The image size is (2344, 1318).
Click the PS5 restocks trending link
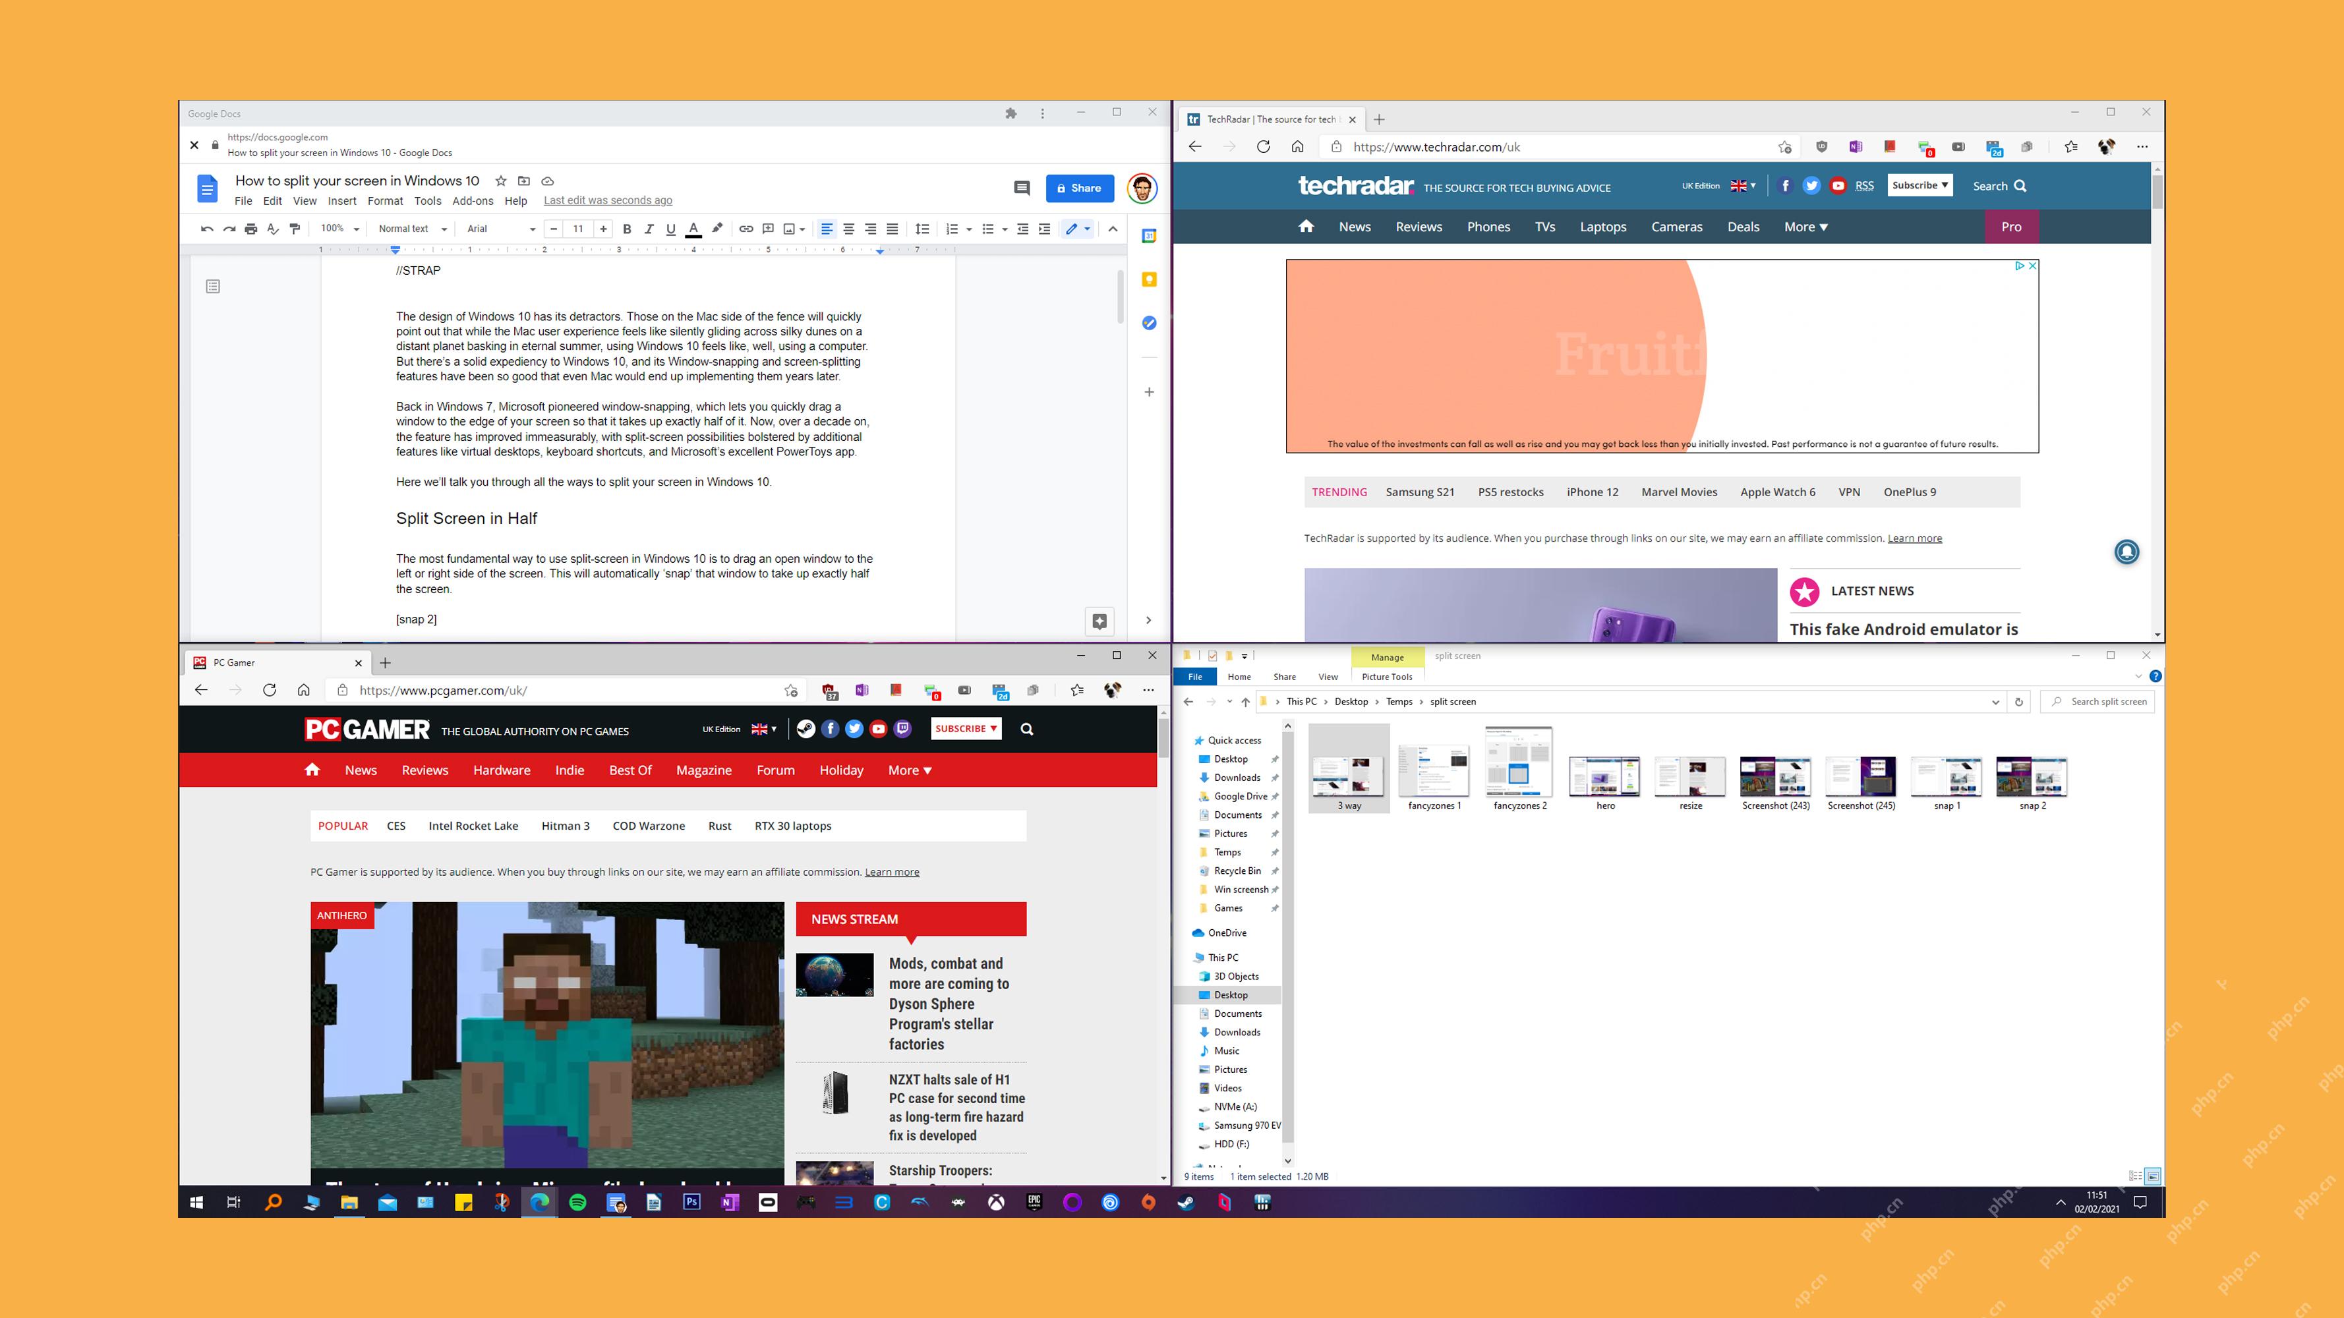pos(1511,492)
